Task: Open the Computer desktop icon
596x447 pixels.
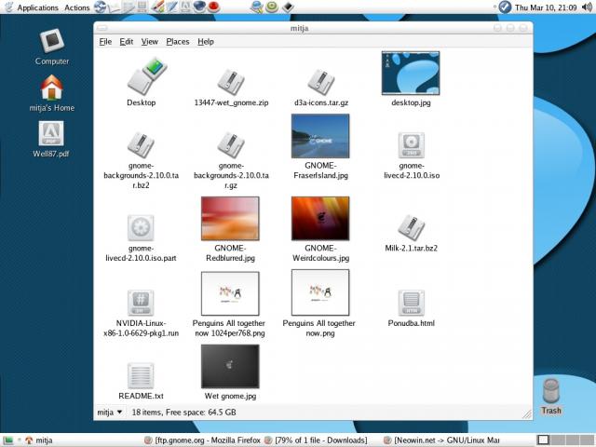Action: [x=52, y=41]
